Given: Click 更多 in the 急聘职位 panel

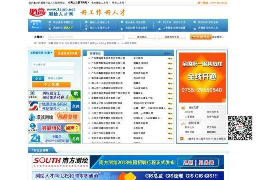Looking at the screenshot, I should pyautogui.click(x=168, y=54).
